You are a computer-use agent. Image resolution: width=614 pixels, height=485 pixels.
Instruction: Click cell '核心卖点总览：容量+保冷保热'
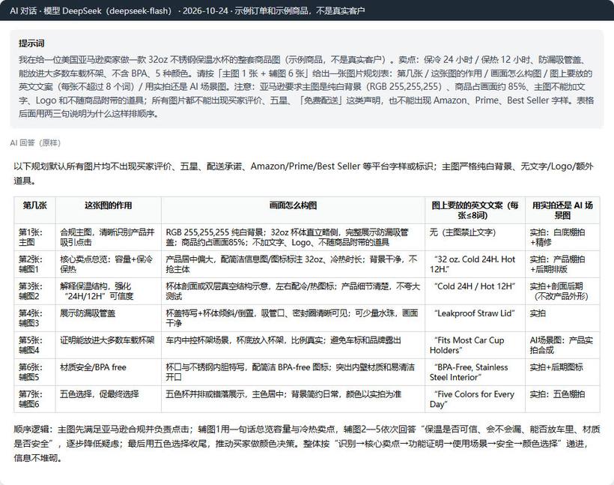(x=108, y=265)
